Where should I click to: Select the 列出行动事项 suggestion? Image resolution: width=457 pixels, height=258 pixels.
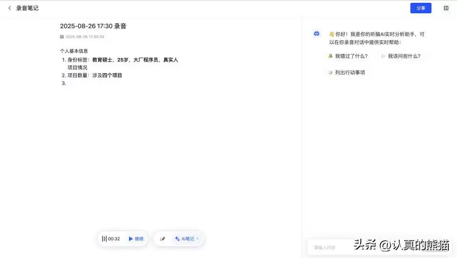click(x=347, y=72)
